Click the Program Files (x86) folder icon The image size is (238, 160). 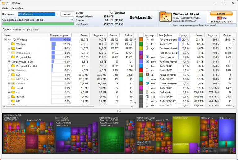(13, 66)
